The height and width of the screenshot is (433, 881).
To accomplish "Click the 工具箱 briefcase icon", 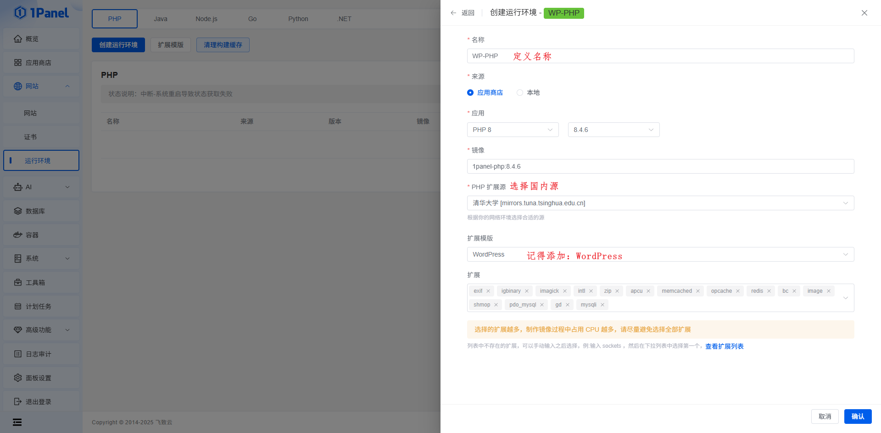I will point(18,283).
